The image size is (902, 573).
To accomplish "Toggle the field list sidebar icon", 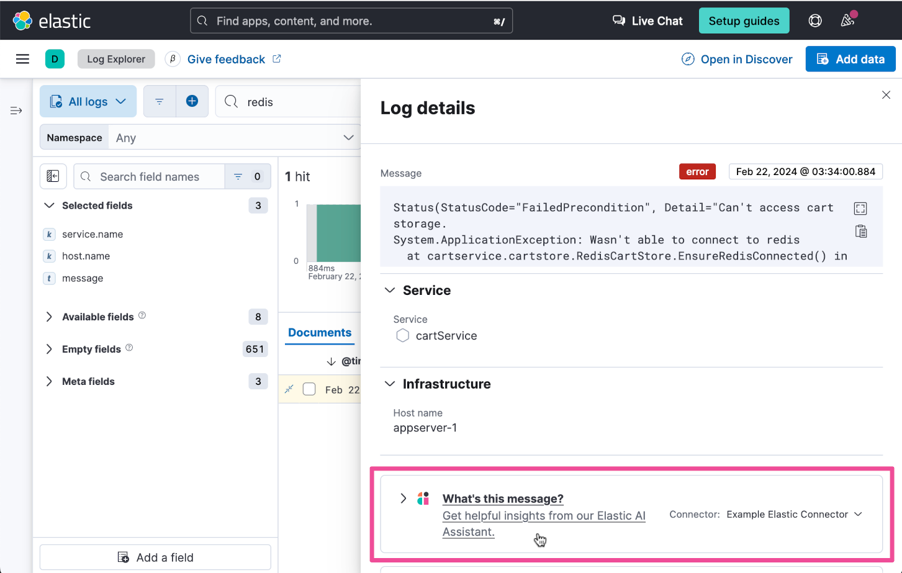I will [x=53, y=176].
